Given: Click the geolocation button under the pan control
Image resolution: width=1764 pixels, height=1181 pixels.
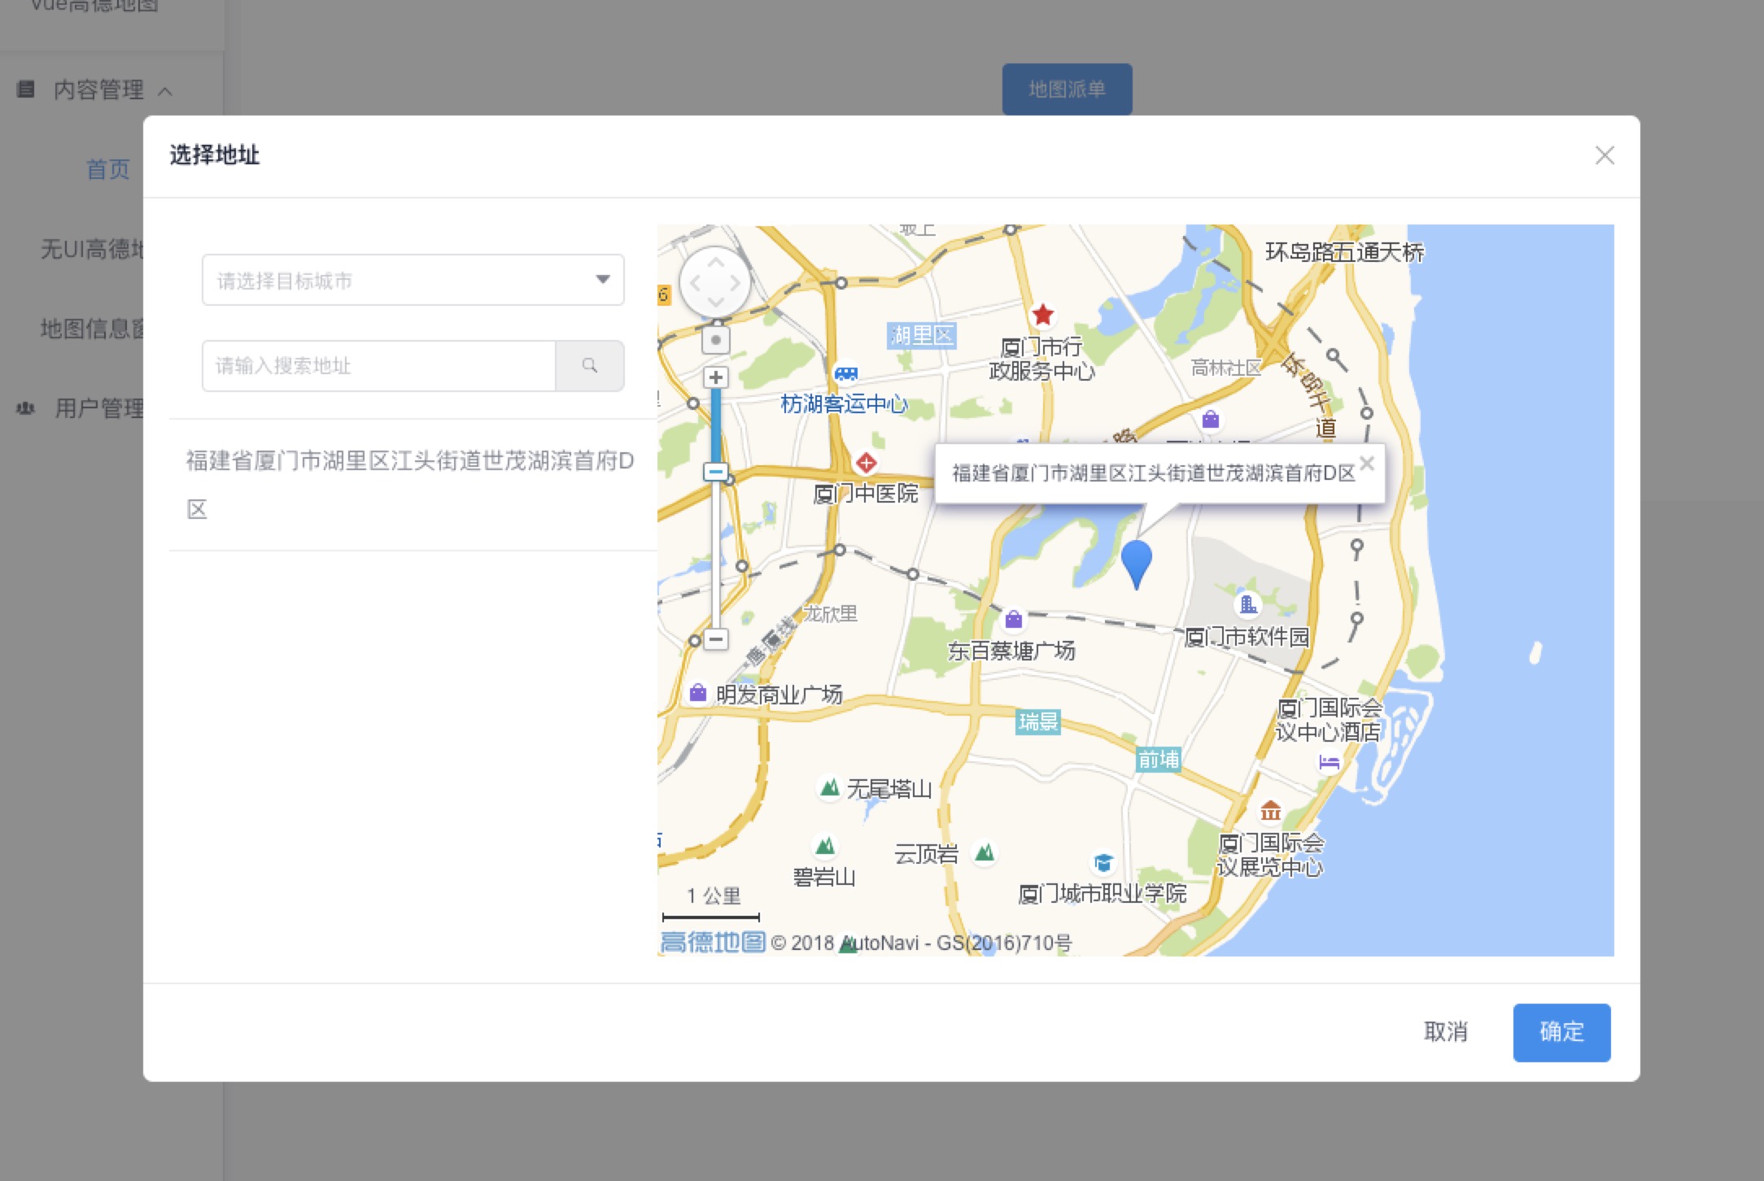Looking at the screenshot, I should pyautogui.click(x=716, y=340).
